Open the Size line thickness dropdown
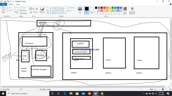Viewport: 172px width, 96px height. coord(80,10)
